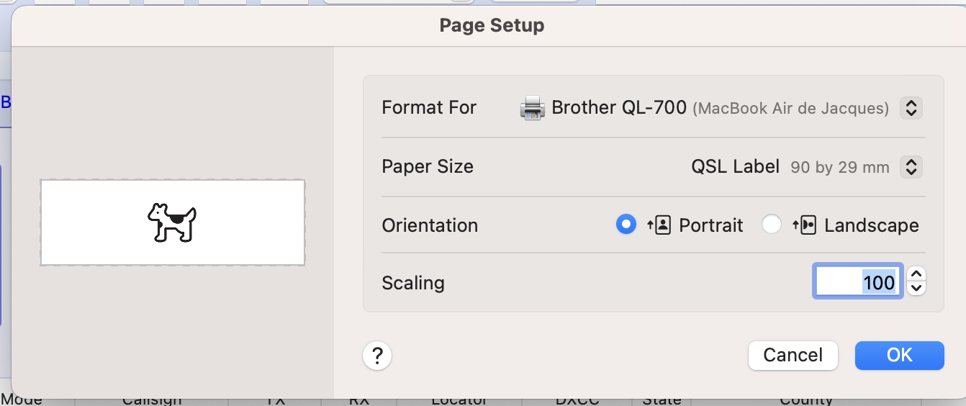The image size is (966, 406).
Task: Click the State column header
Action: pyautogui.click(x=662, y=400)
